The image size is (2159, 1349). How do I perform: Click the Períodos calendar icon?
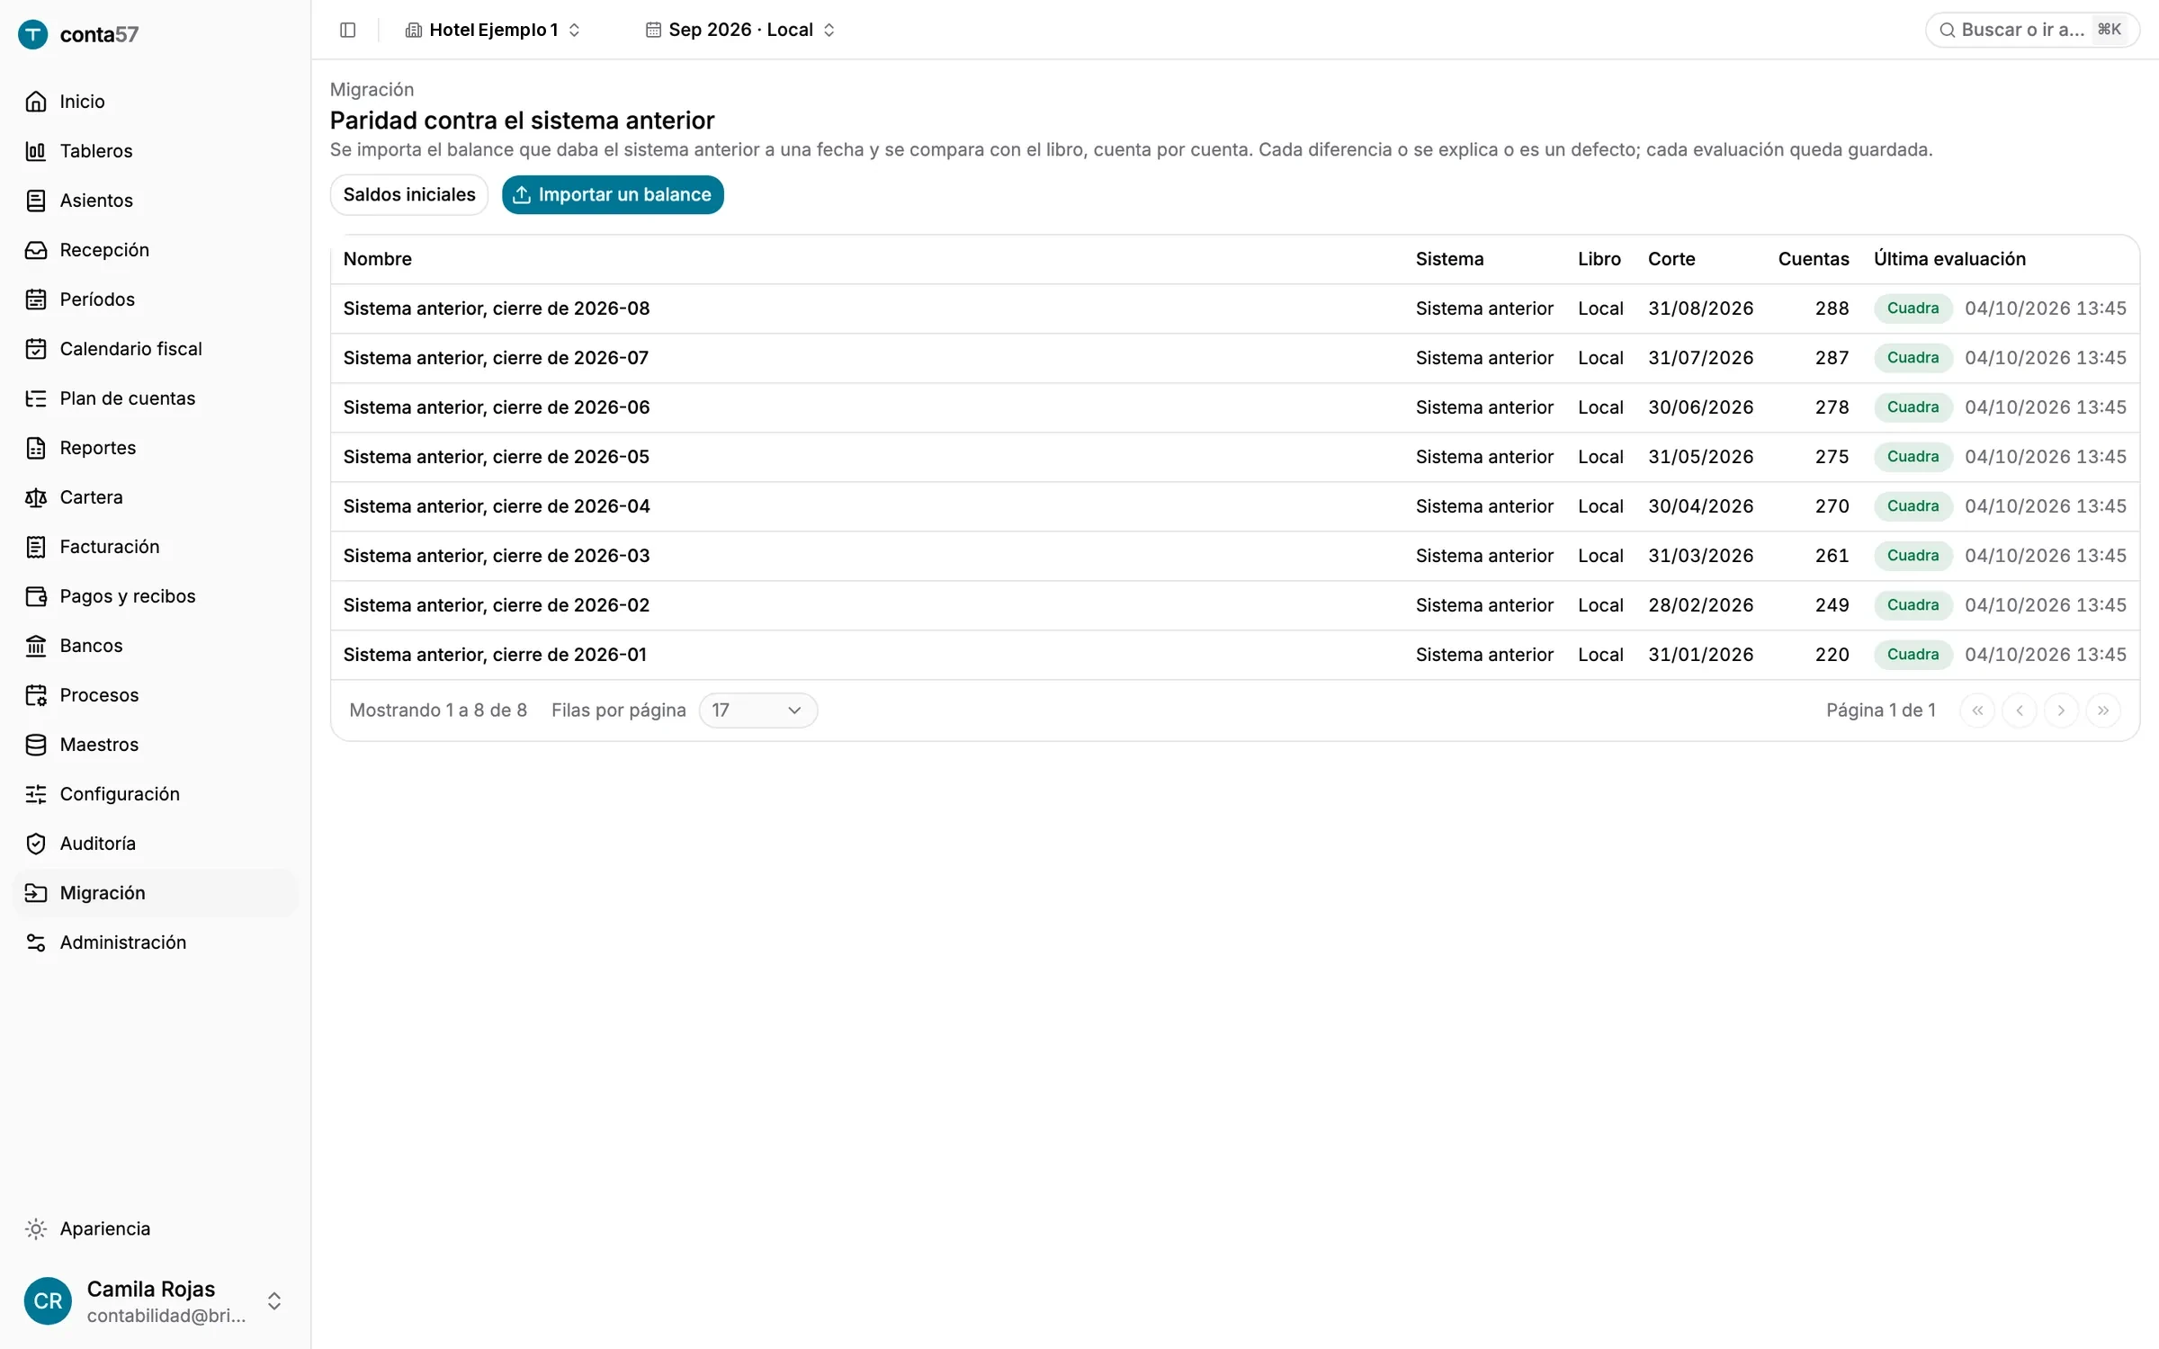pos(36,299)
